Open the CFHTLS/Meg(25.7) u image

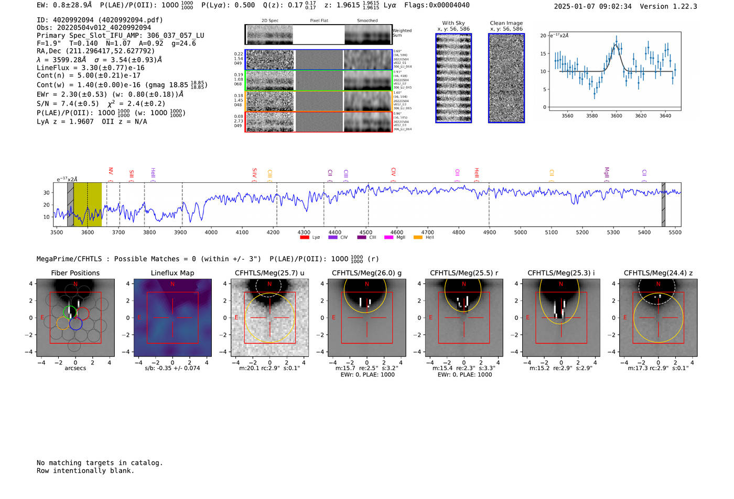point(269,318)
